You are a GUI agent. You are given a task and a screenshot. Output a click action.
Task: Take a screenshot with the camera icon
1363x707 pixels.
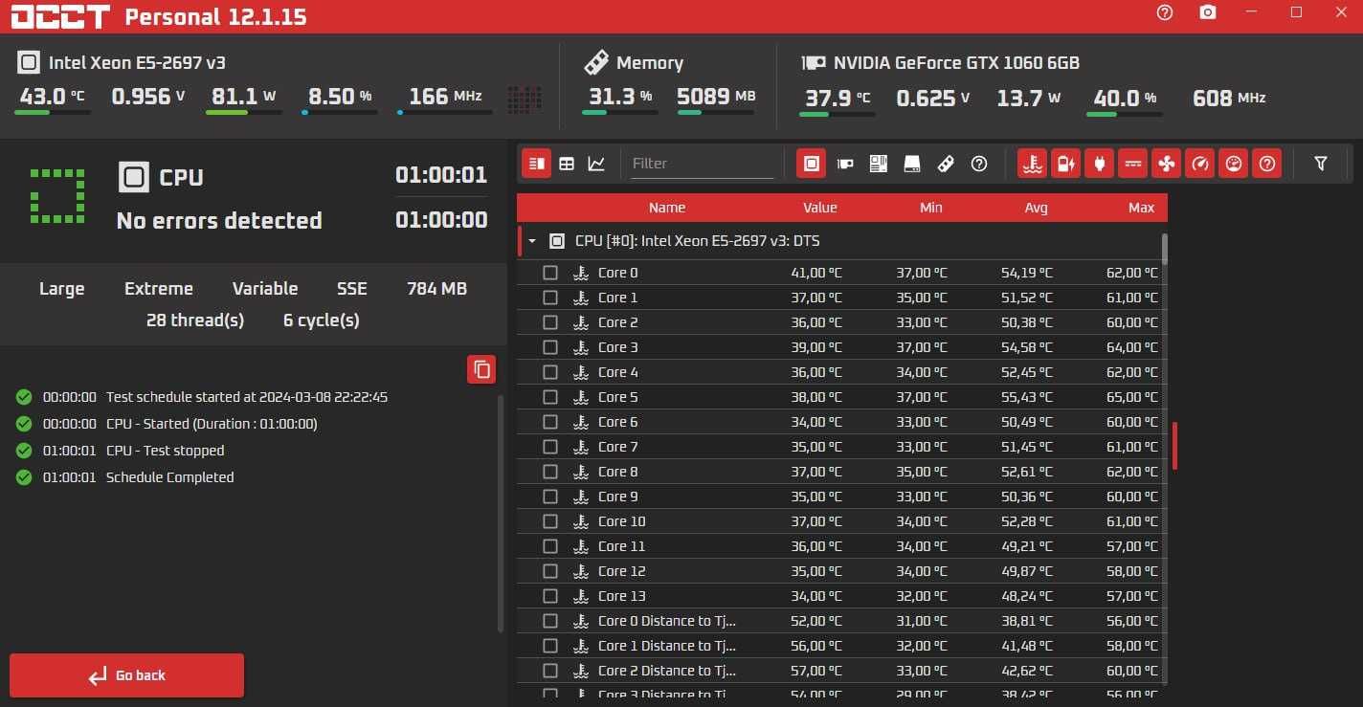tap(1208, 12)
